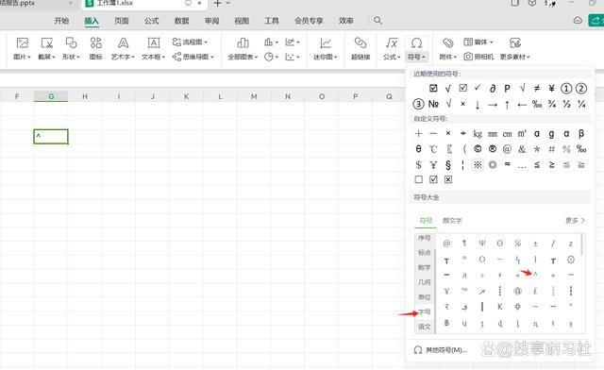Insert the empty box ☐ custom symbol
Screen dimensions: 604x370
pyautogui.click(x=418, y=179)
